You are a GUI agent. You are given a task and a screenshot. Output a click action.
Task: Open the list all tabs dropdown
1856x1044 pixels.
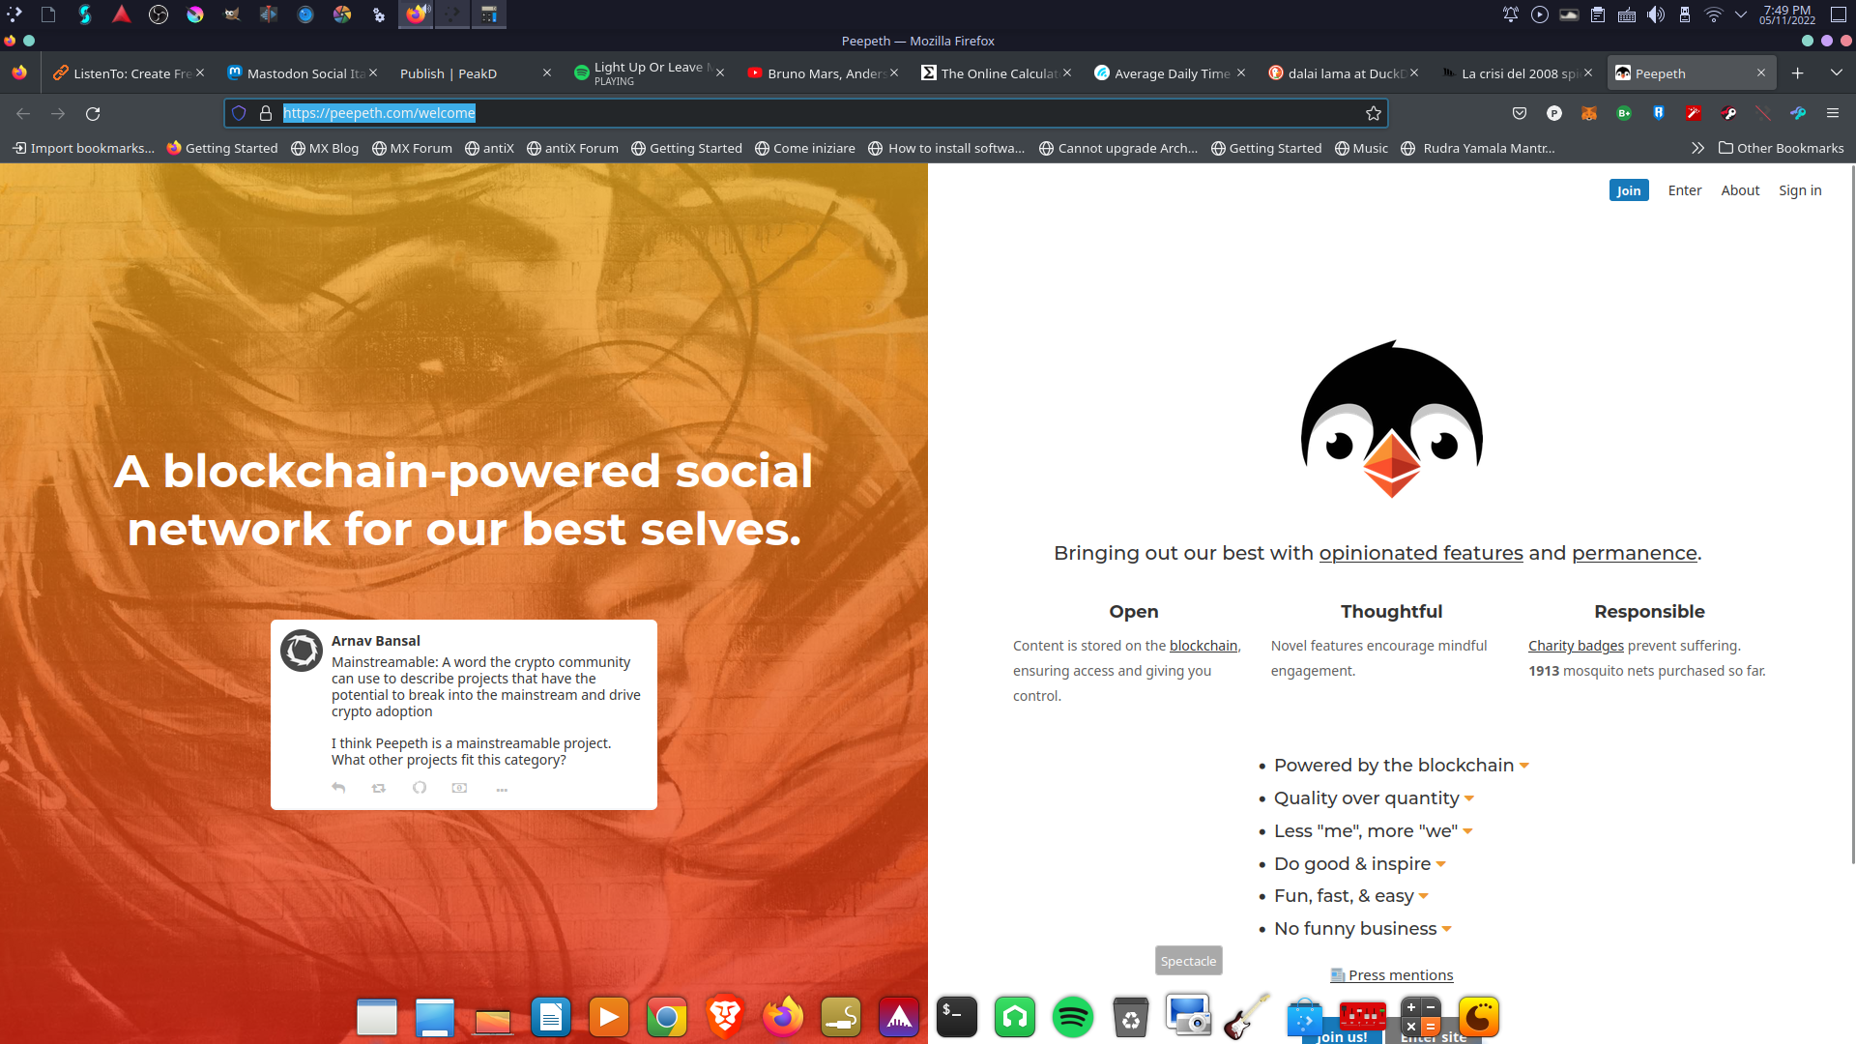tap(1836, 72)
